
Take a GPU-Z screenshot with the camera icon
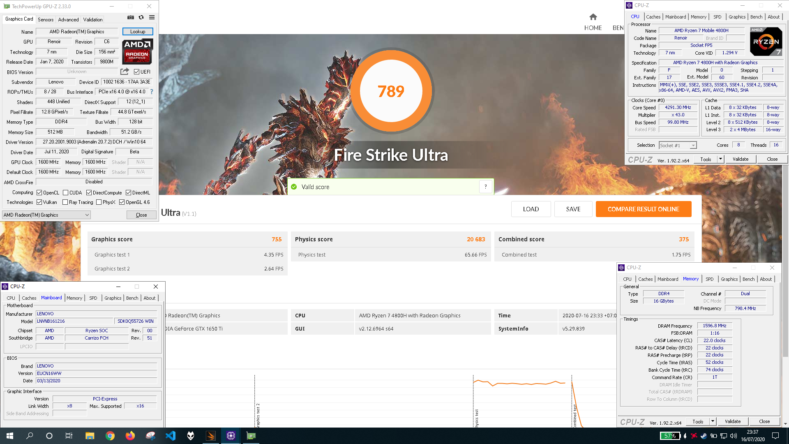[x=130, y=18]
